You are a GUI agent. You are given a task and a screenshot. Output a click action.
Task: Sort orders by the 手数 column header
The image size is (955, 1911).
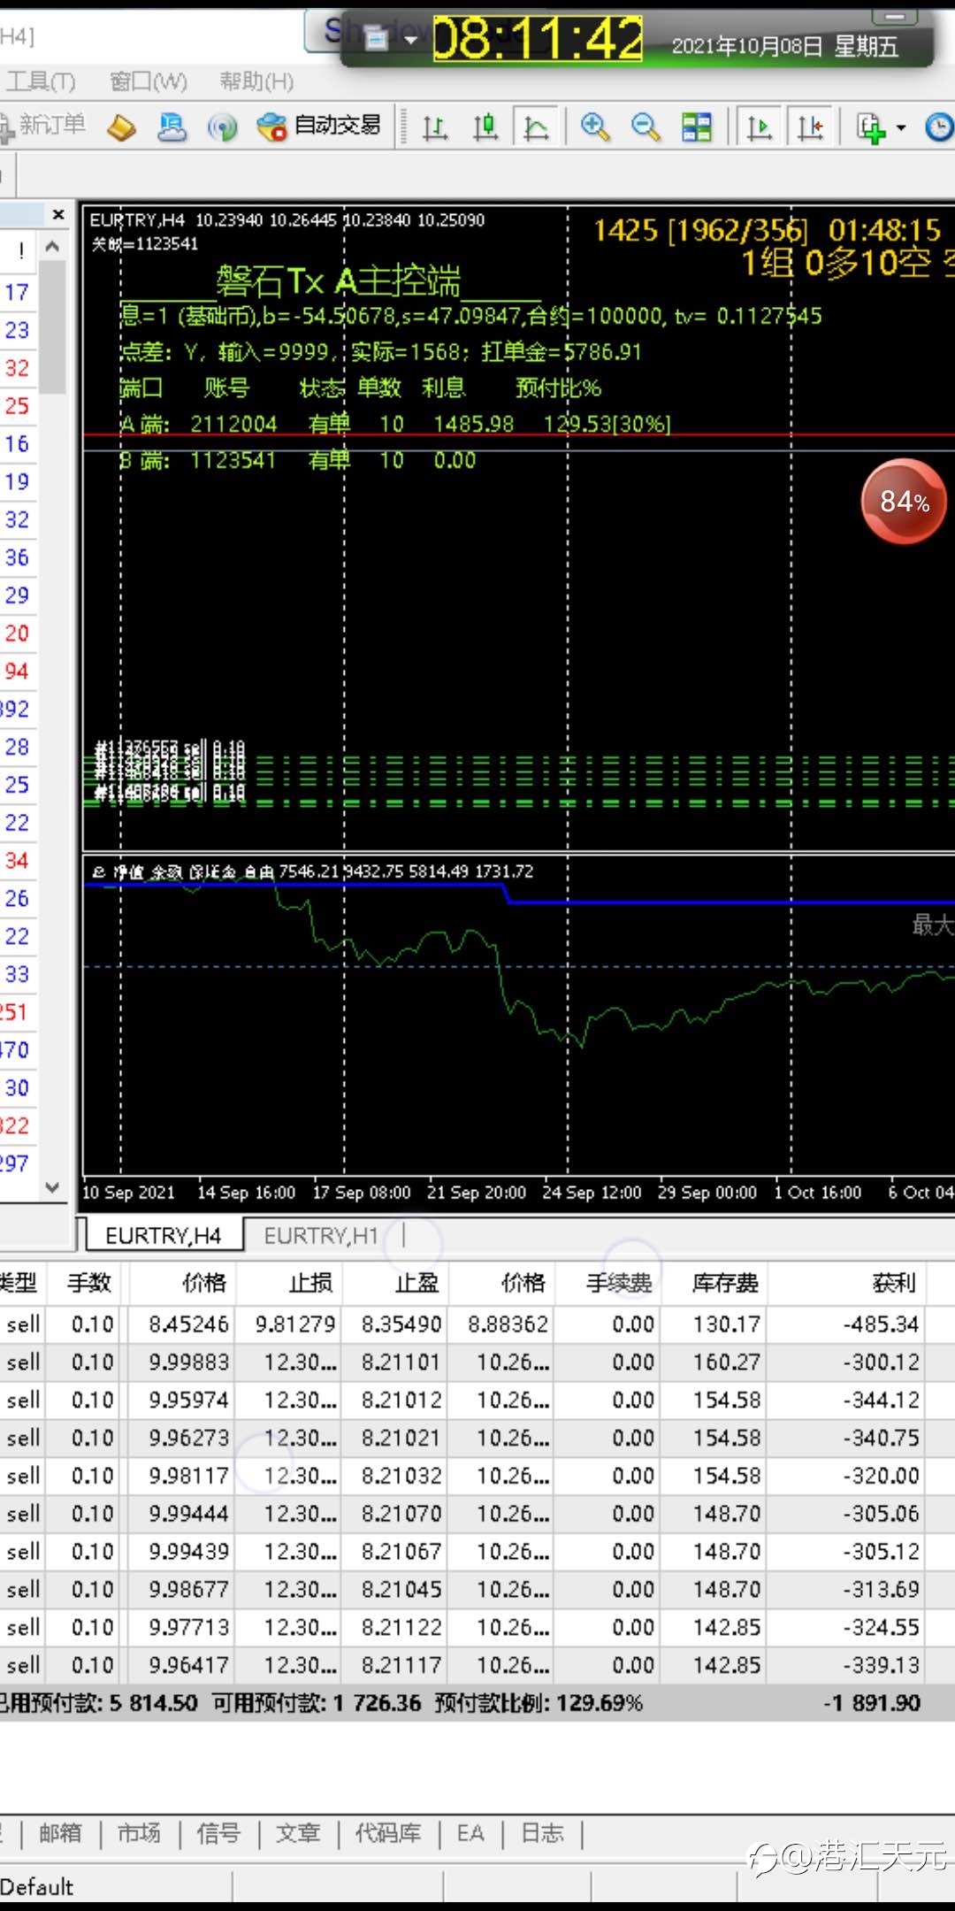88,1283
